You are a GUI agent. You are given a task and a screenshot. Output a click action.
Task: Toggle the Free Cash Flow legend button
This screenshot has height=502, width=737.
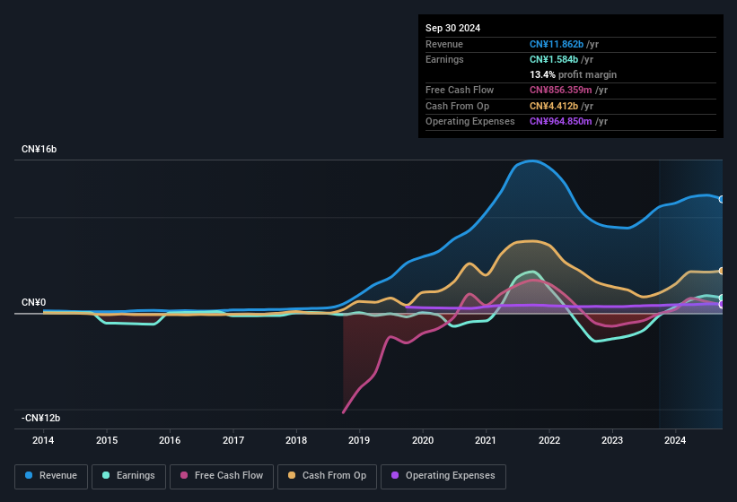click(222, 476)
